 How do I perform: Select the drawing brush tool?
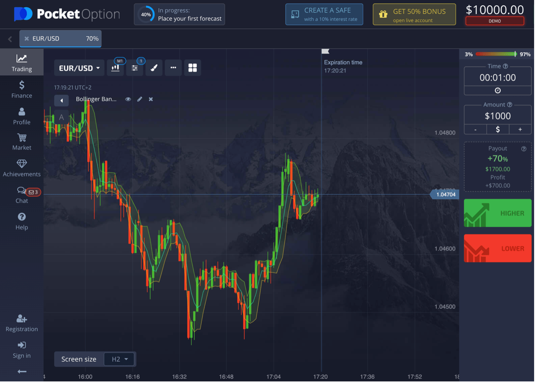point(154,68)
